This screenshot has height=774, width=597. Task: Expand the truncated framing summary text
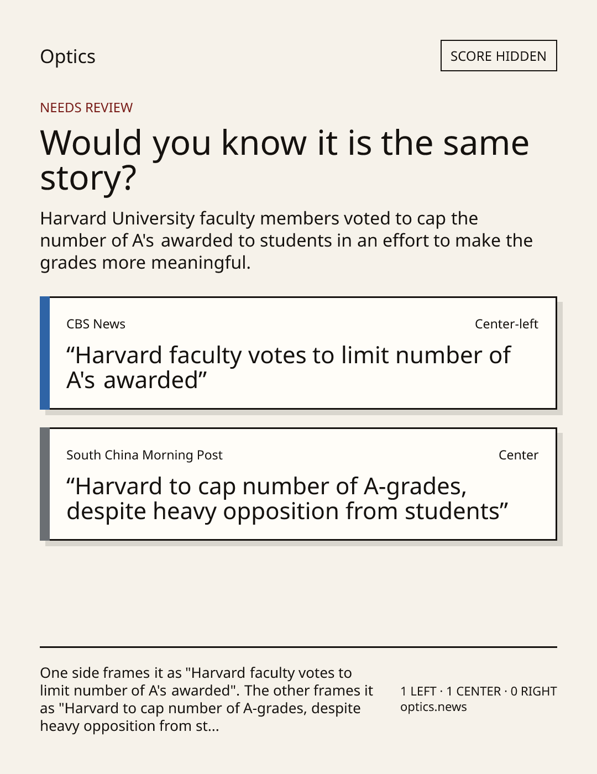pos(207,699)
